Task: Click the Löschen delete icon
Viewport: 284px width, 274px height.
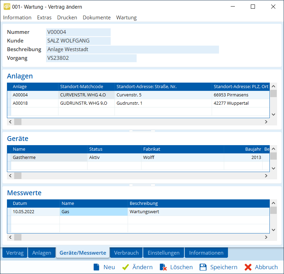Action: [163, 267]
